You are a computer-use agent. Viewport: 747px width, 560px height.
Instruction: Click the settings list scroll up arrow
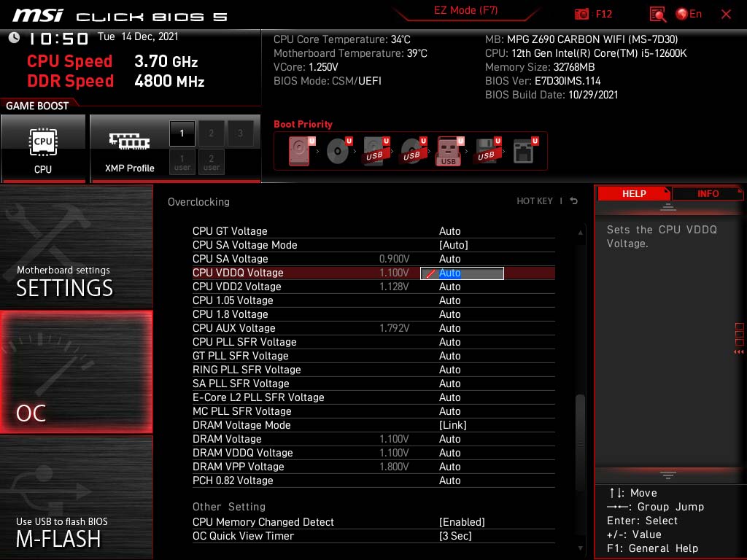[x=580, y=233]
